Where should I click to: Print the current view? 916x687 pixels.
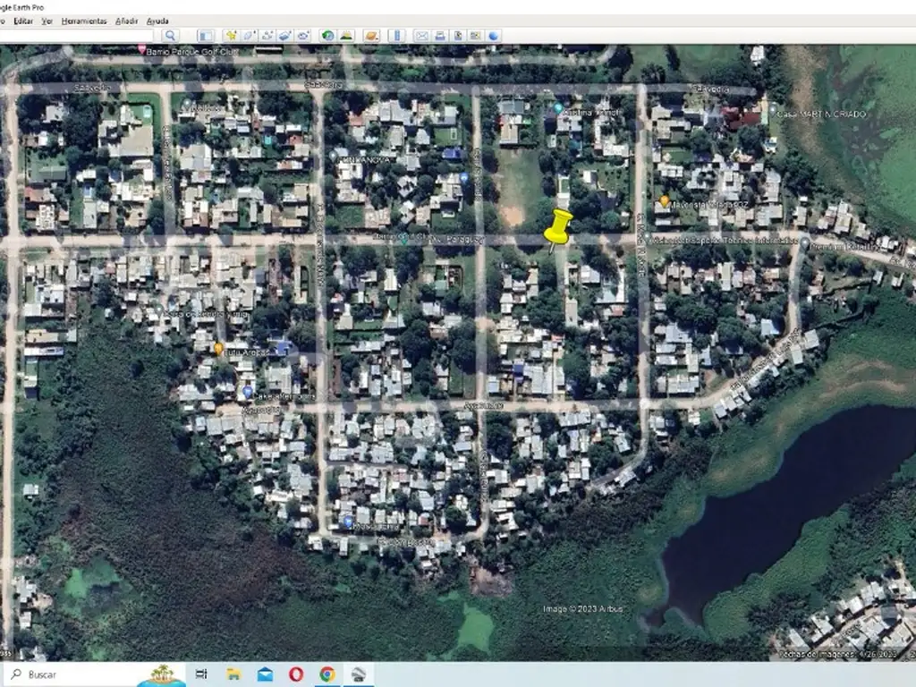[x=439, y=36]
